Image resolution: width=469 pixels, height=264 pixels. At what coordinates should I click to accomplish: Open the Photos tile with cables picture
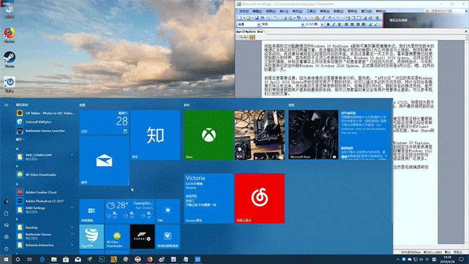click(260, 135)
